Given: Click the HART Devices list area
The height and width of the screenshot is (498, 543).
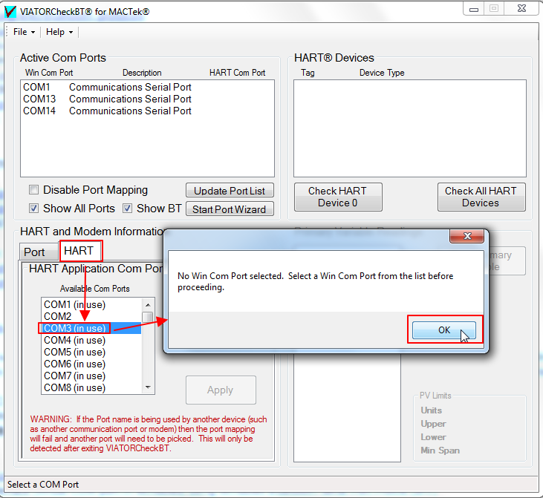Looking at the screenshot, I should click(410, 128).
